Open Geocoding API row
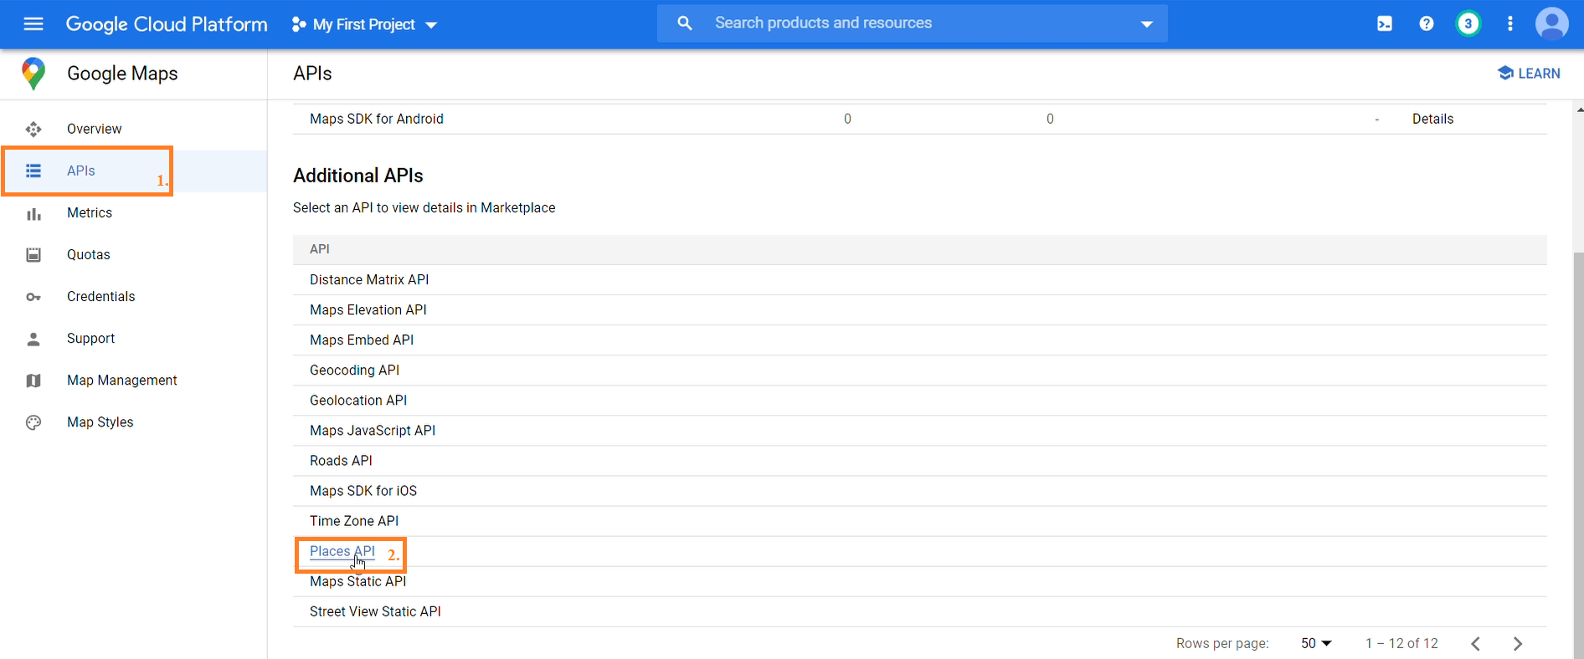1584x659 pixels. point(919,370)
